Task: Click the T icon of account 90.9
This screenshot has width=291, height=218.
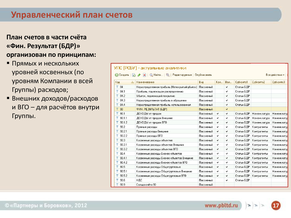Action: 117,185
